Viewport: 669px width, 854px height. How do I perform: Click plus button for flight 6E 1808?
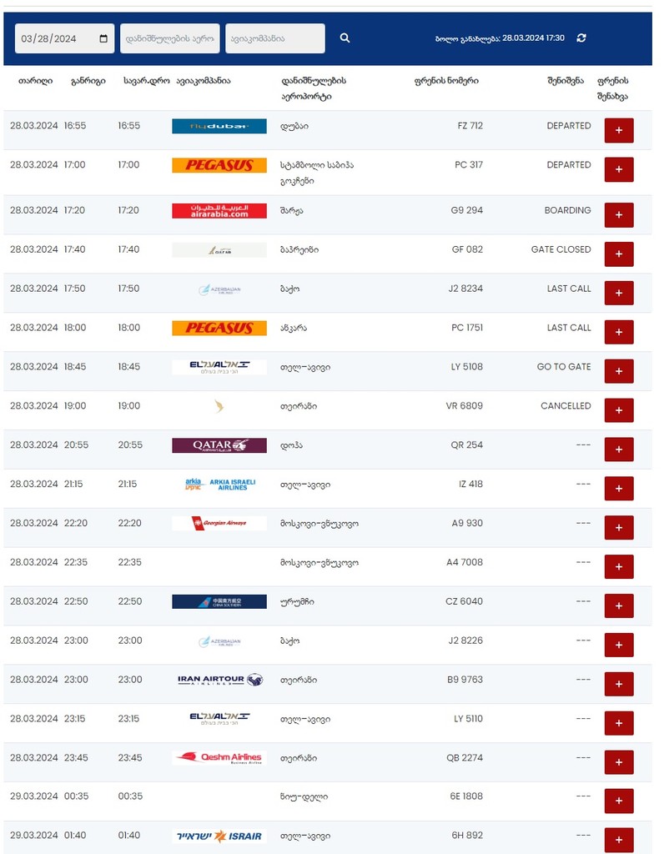(619, 801)
